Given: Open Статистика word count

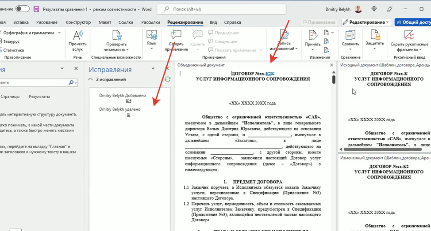Looking at the screenshot, I should 12,50.
